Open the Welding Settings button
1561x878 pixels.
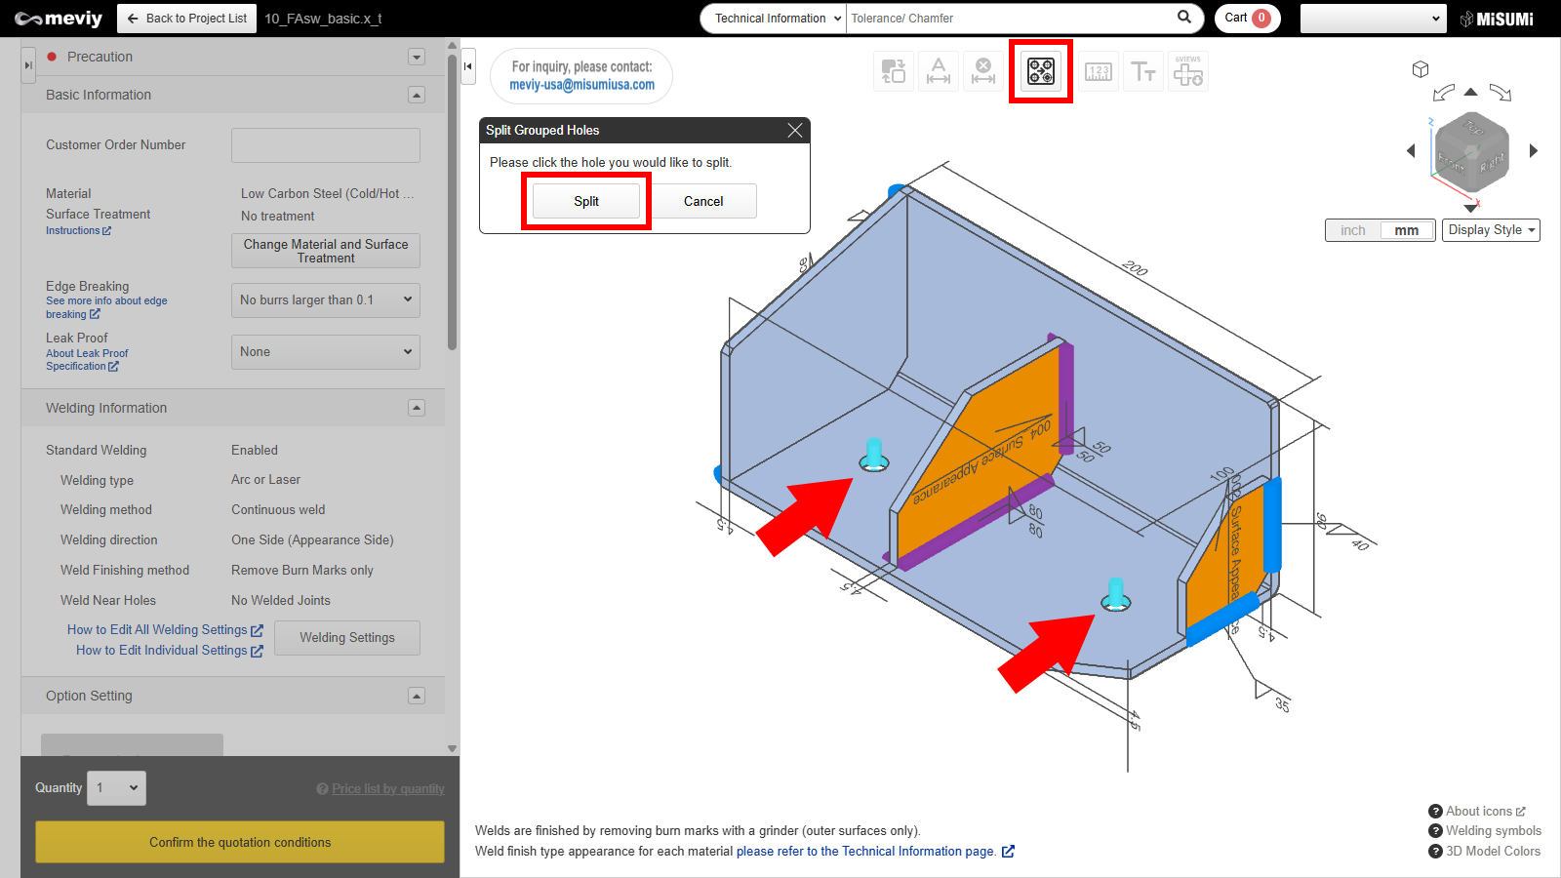click(347, 638)
